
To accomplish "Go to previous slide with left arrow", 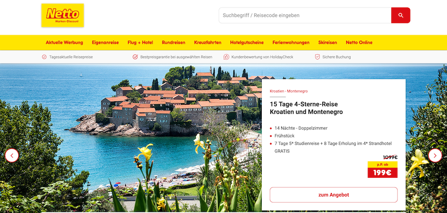I will click(12, 155).
